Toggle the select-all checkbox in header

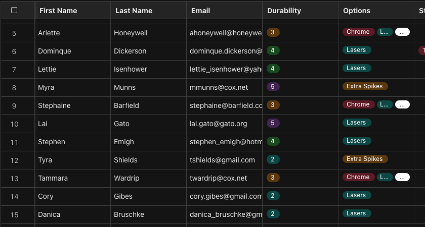tap(14, 10)
